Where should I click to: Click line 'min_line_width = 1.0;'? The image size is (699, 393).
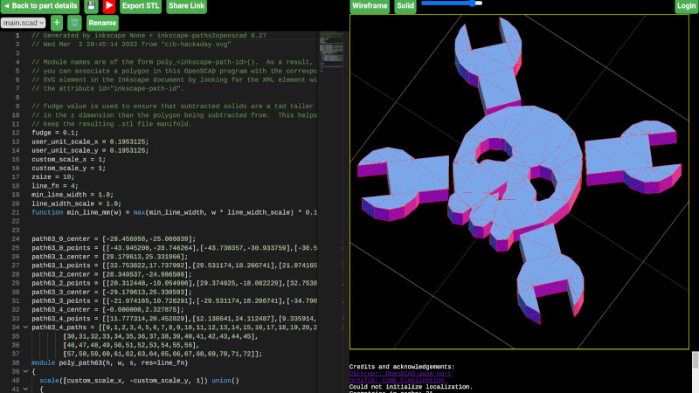click(x=73, y=195)
